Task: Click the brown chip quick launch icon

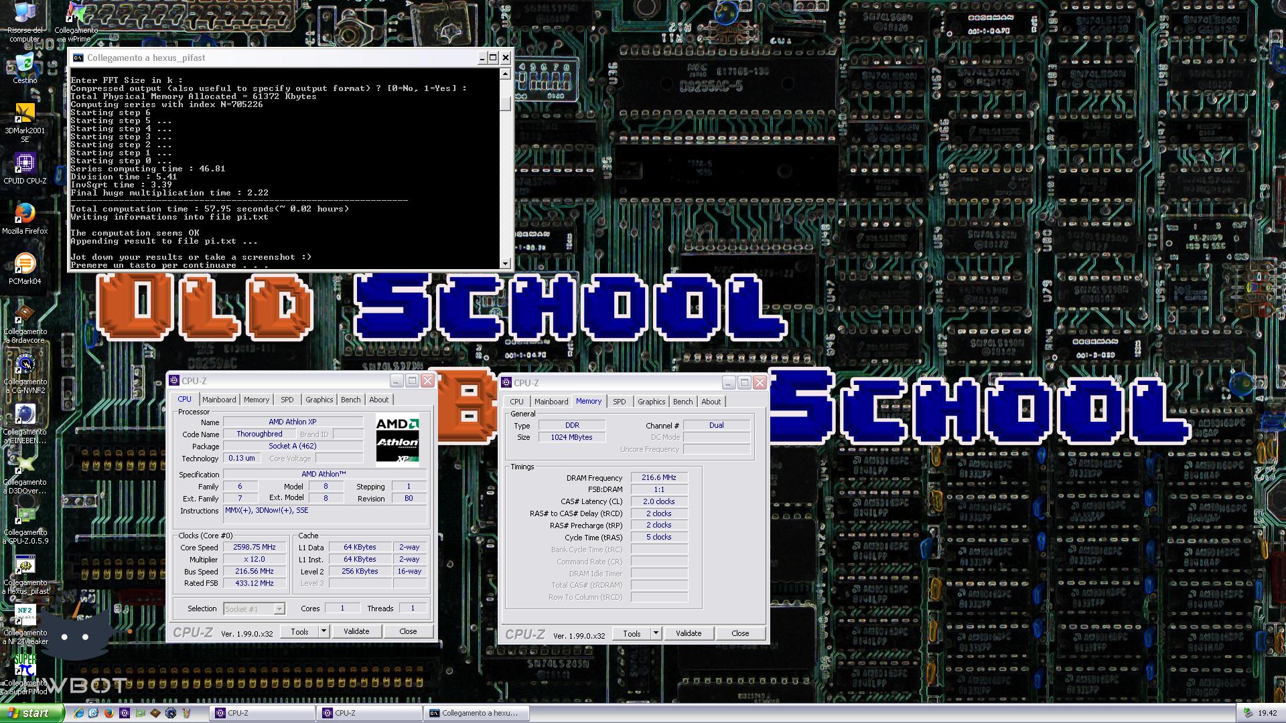Action: [155, 713]
